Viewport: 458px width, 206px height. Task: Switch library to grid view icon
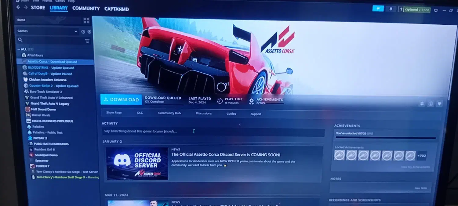tap(86, 20)
